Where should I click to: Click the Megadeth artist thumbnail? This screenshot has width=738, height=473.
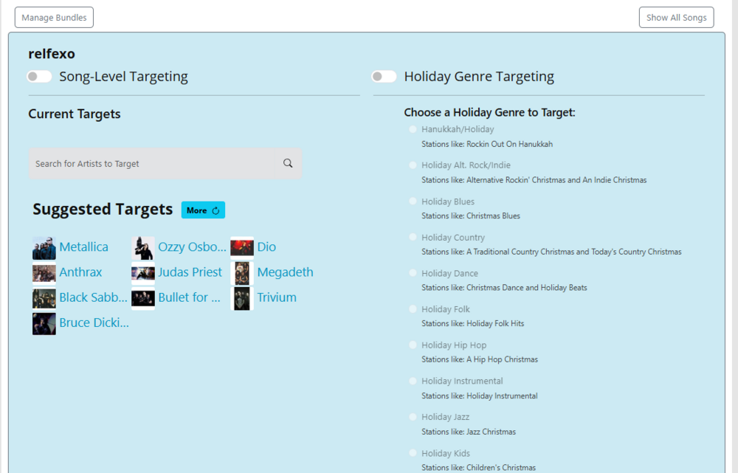242,274
